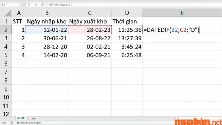Click STT value 3 in column A
Viewport: 222px width, 125px height.
tap(19, 47)
